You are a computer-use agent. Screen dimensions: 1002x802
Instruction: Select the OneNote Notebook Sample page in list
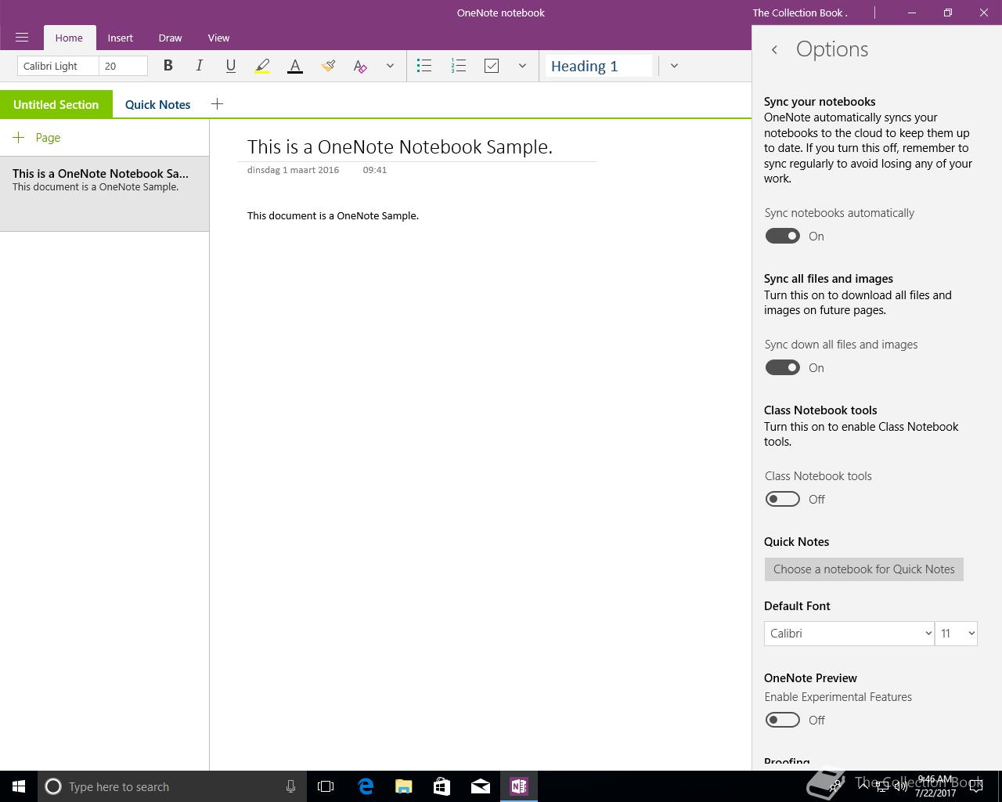pos(104,194)
